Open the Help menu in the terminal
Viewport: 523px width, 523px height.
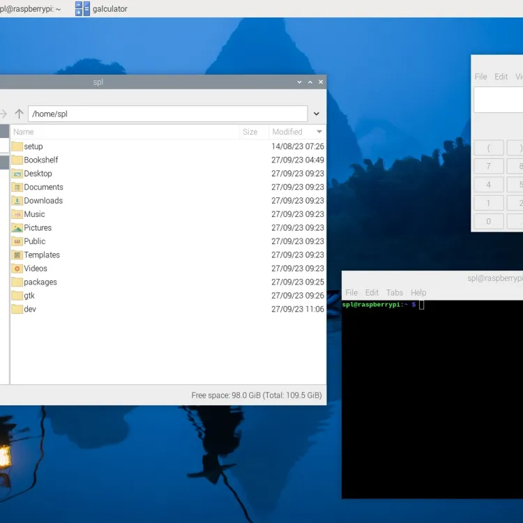[x=418, y=292]
